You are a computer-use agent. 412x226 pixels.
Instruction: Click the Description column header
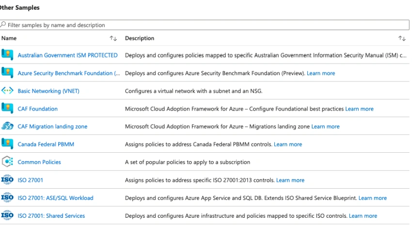click(140, 38)
